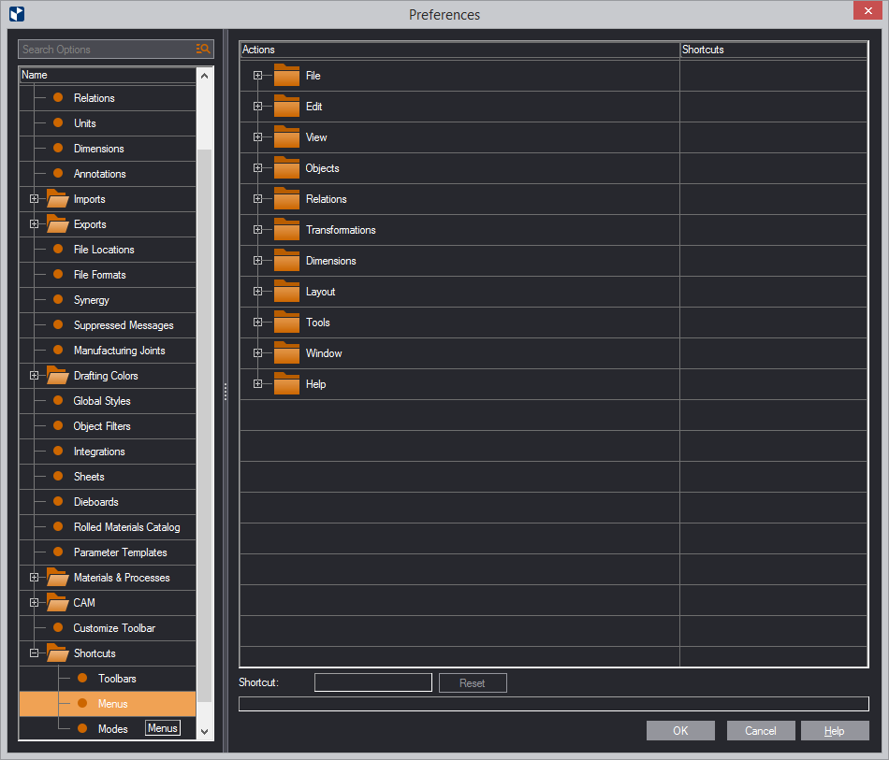Click the Reset shortcut button
The height and width of the screenshot is (760, 889).
(473, 683)
